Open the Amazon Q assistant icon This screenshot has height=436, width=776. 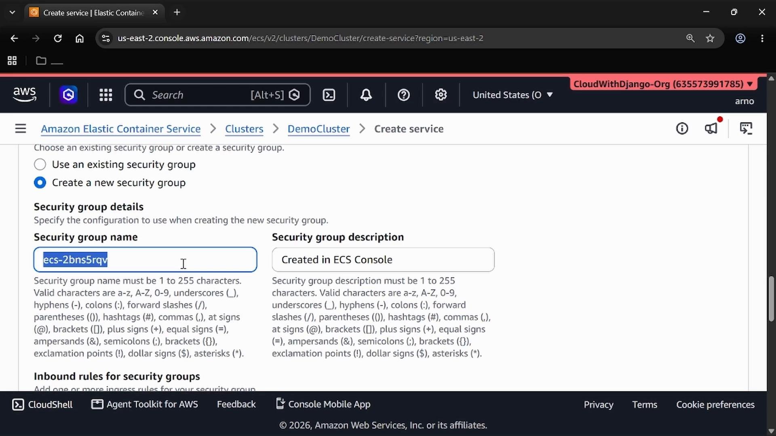[69, 95]
